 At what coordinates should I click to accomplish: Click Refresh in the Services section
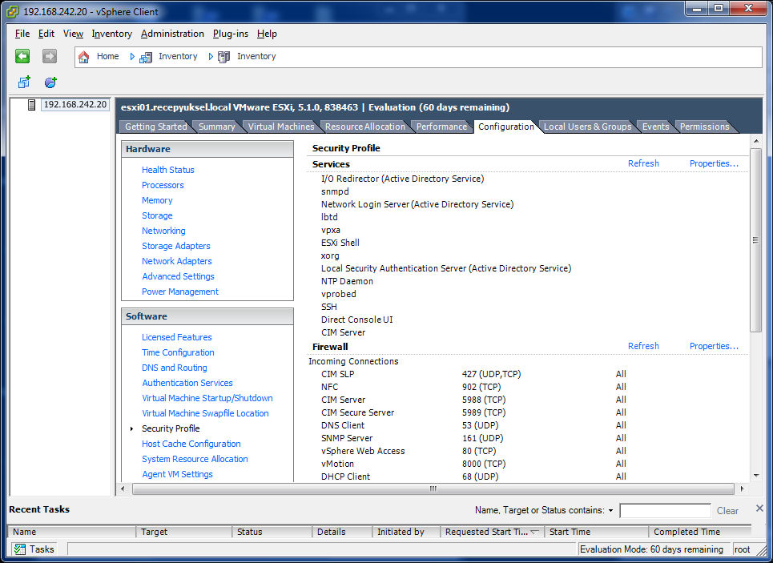[643, 163]
